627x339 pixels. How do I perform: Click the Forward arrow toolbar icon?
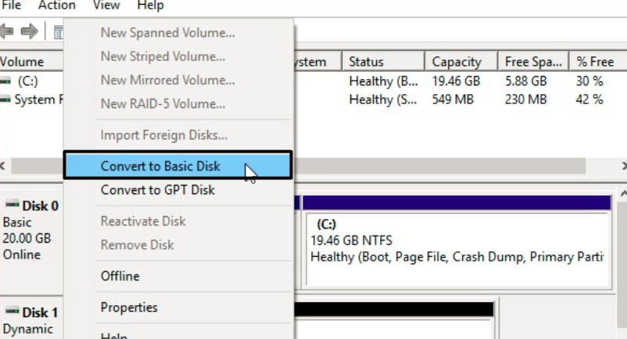pos(30,31)
